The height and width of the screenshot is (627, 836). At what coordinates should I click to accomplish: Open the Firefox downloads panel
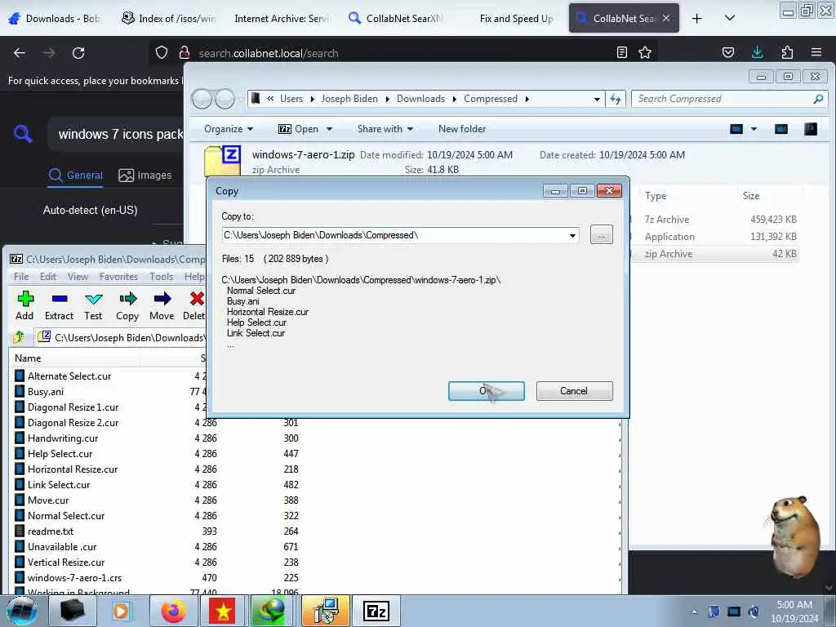(x=757, y=52)
